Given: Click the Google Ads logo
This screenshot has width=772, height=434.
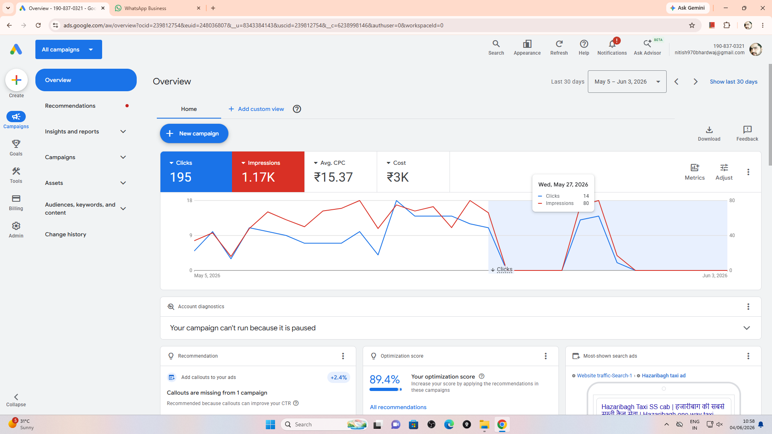Looking at the screenshot, I should (16, 49).
